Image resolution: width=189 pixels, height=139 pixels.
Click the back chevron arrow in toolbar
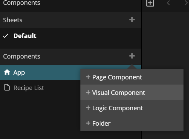168,3
